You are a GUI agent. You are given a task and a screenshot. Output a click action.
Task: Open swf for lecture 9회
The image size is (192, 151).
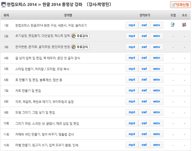click(144, 112)
